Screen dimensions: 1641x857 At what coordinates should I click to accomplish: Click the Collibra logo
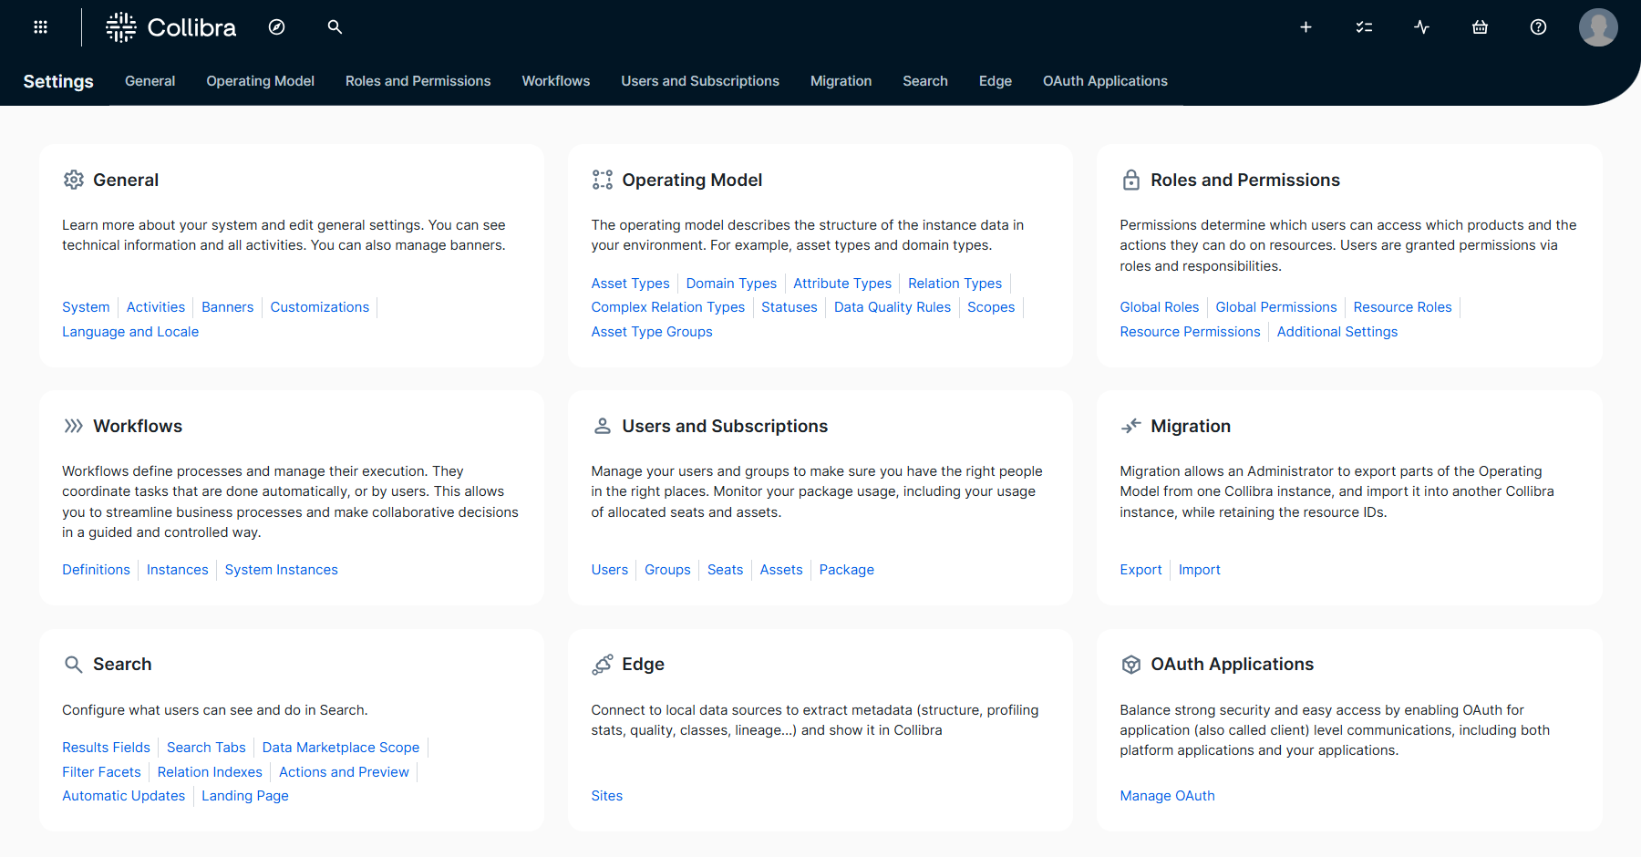coord(171,27)
